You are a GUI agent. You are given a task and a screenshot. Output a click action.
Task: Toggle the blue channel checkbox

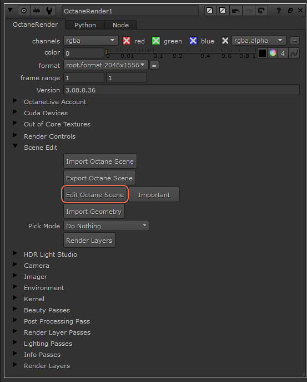[193, 41]
